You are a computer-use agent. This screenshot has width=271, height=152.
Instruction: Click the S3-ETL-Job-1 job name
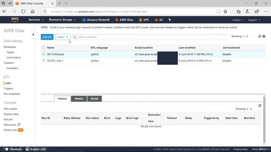(x=55, y=61)
